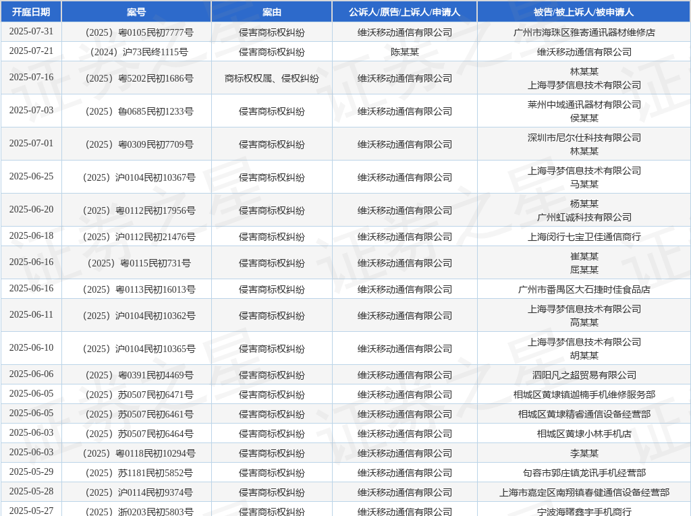The height and width of the screenshot is (516, 691).
Task: Select case number (2025)苏0507民初6471号
Action: [x=139, y=395]
